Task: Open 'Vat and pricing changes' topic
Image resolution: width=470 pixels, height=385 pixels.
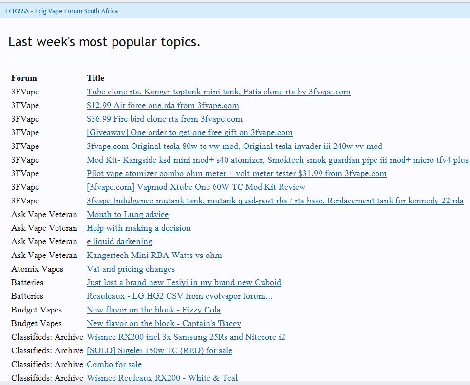Action: (x=131, y=269)
